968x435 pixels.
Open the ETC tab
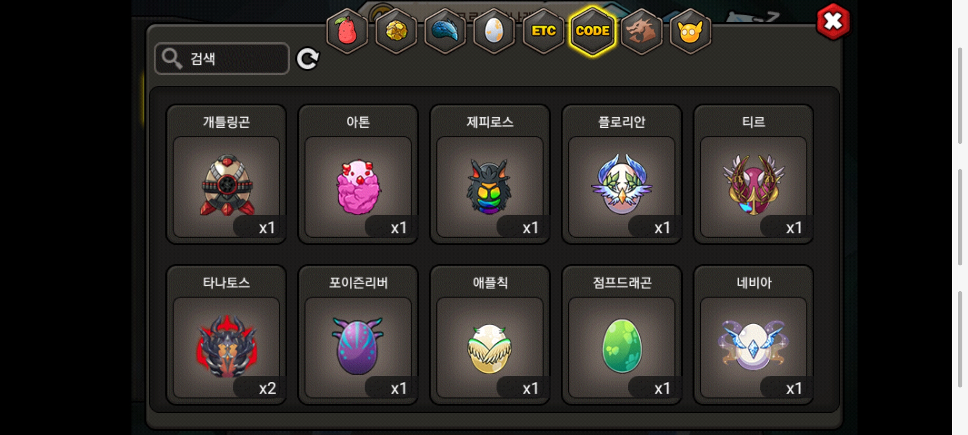click(543, 31)
